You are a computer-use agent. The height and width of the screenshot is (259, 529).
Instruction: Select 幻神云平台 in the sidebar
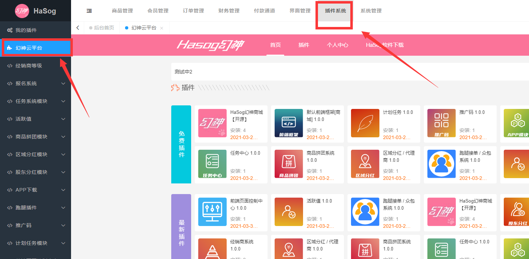(x=36, y=48)
